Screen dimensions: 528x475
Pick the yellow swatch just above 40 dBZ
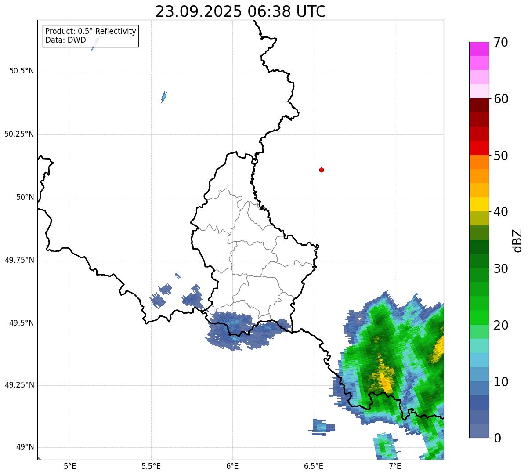[x=479, y=204]
